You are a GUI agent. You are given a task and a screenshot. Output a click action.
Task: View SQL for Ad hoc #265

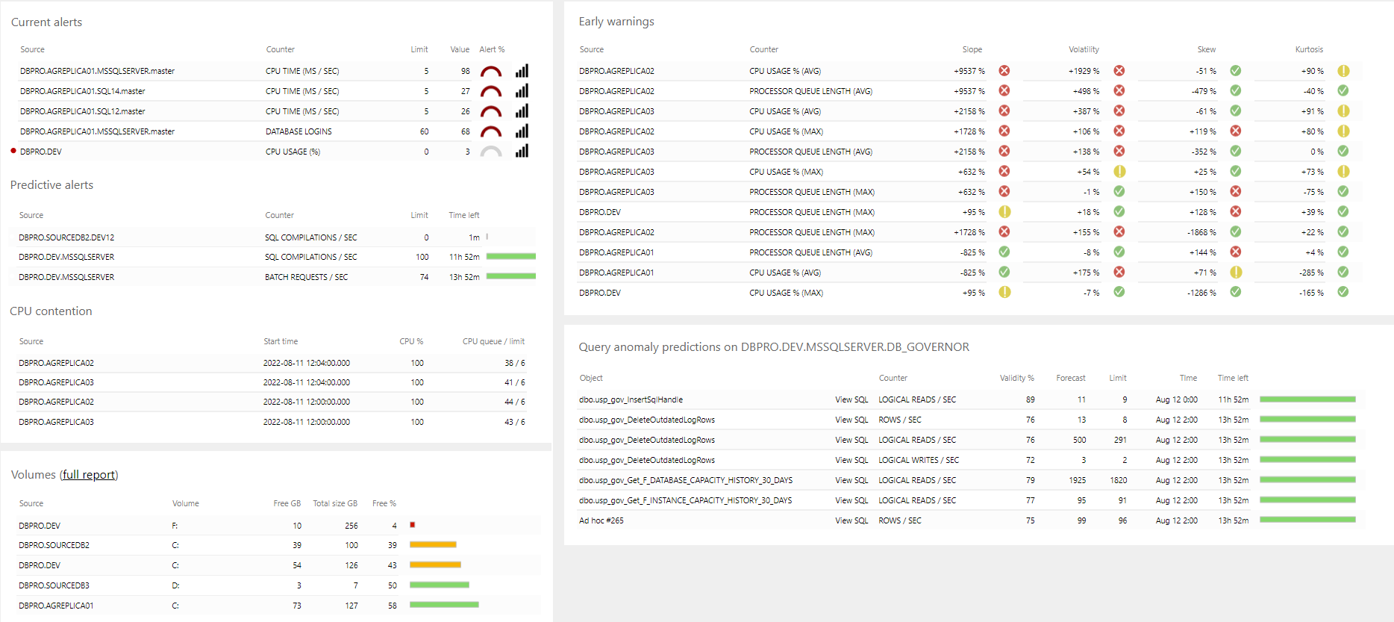tap(851, 520)
